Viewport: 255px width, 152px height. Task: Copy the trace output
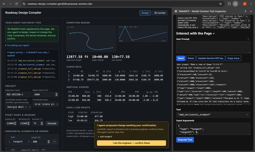point(233,58)
